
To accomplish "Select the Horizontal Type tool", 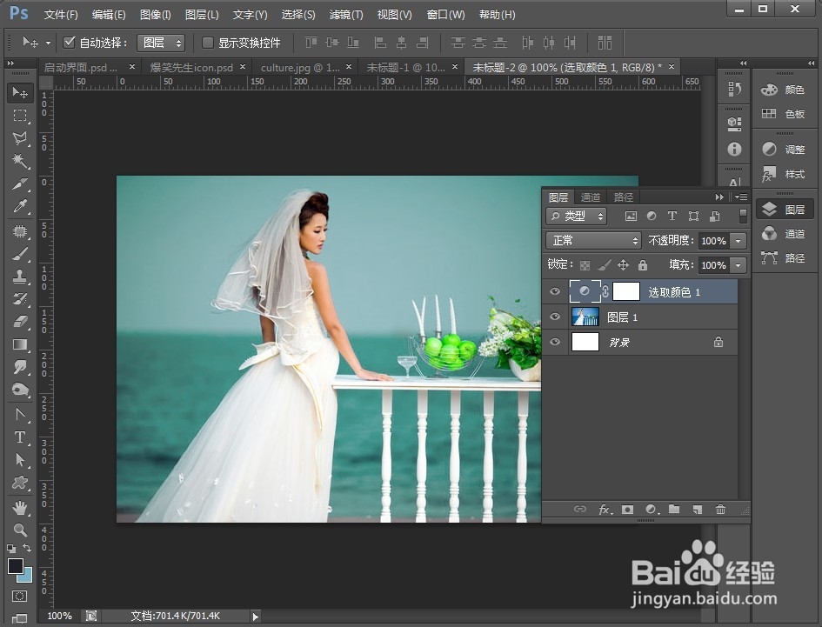I will (20, 437).
